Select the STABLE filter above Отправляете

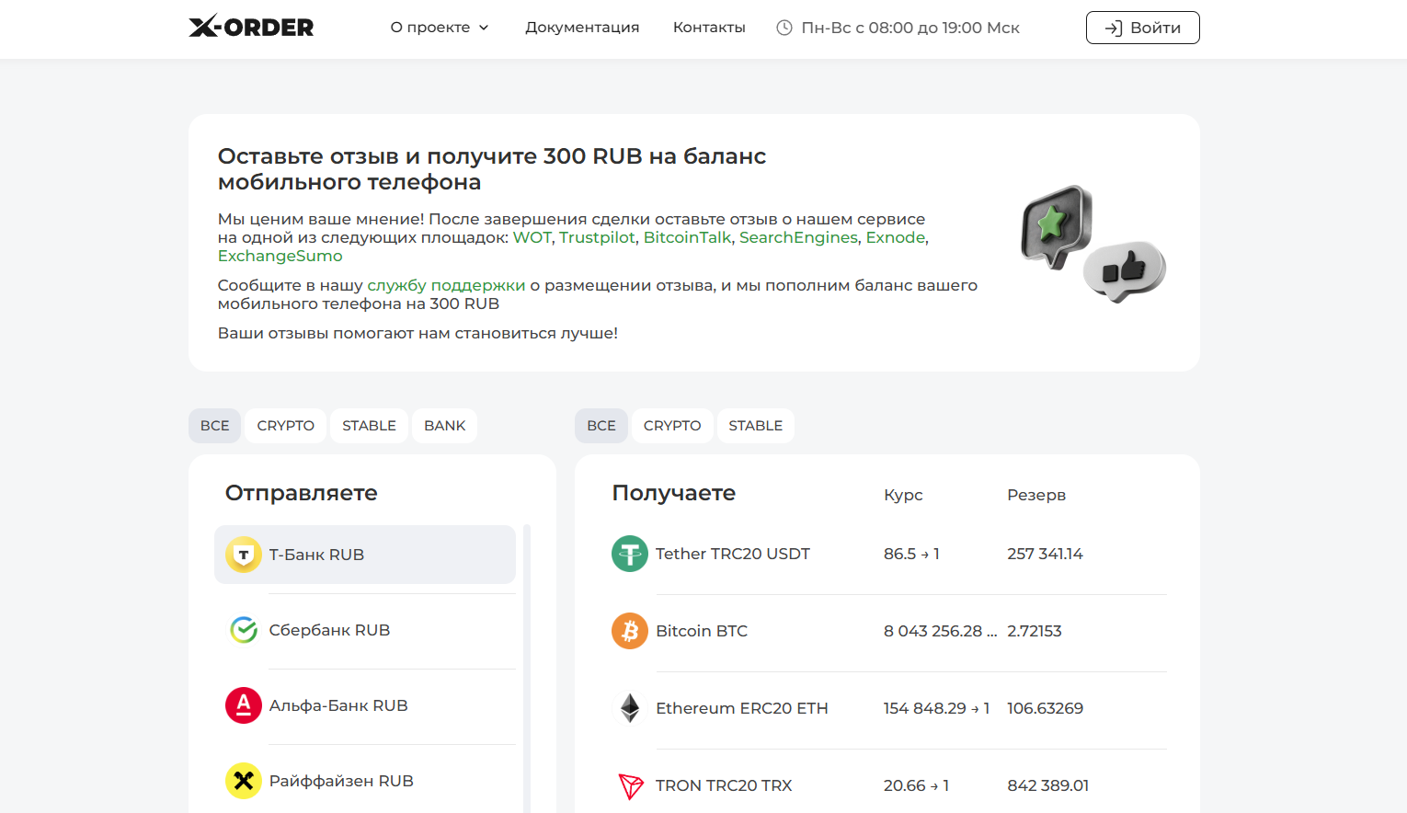point(369,426)
